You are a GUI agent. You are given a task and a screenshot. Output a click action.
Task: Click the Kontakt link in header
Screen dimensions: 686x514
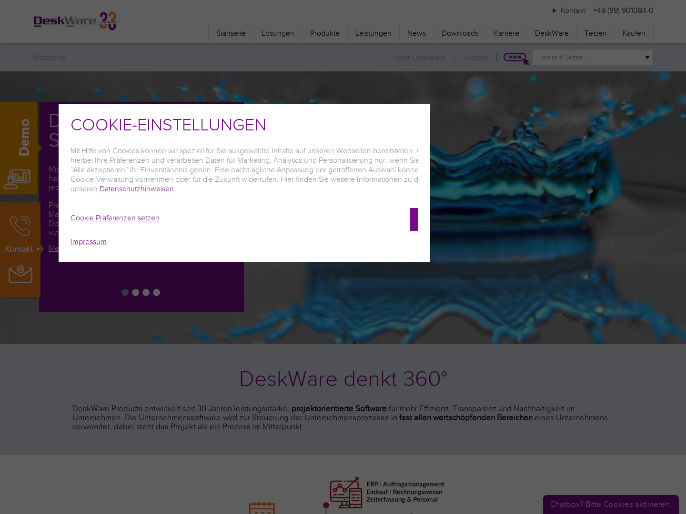tap(573, 10)
